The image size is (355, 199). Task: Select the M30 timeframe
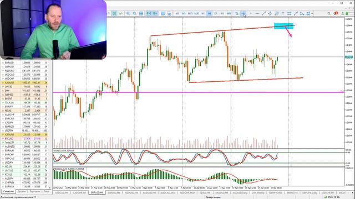(196, 13)
